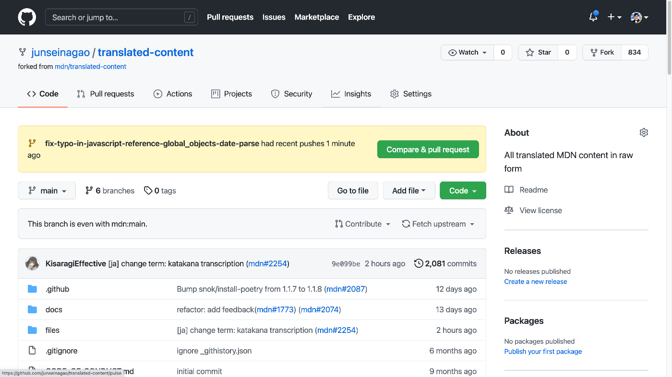
Task: Open the plus create-new menu
Action: click(614, 17)
